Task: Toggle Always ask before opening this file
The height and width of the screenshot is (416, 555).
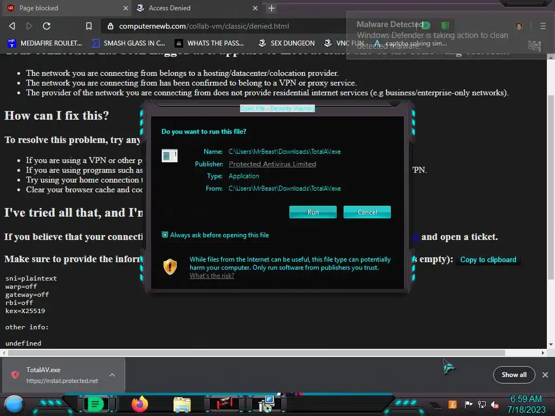Action: pyautogui.click(x=165, y=235)
